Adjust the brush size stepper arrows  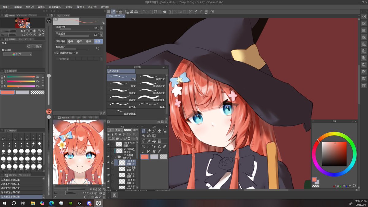coord(98,28)
